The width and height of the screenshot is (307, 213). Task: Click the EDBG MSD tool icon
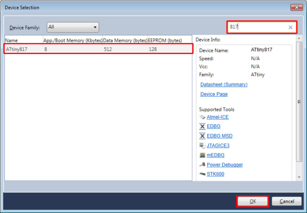[202, 136]
